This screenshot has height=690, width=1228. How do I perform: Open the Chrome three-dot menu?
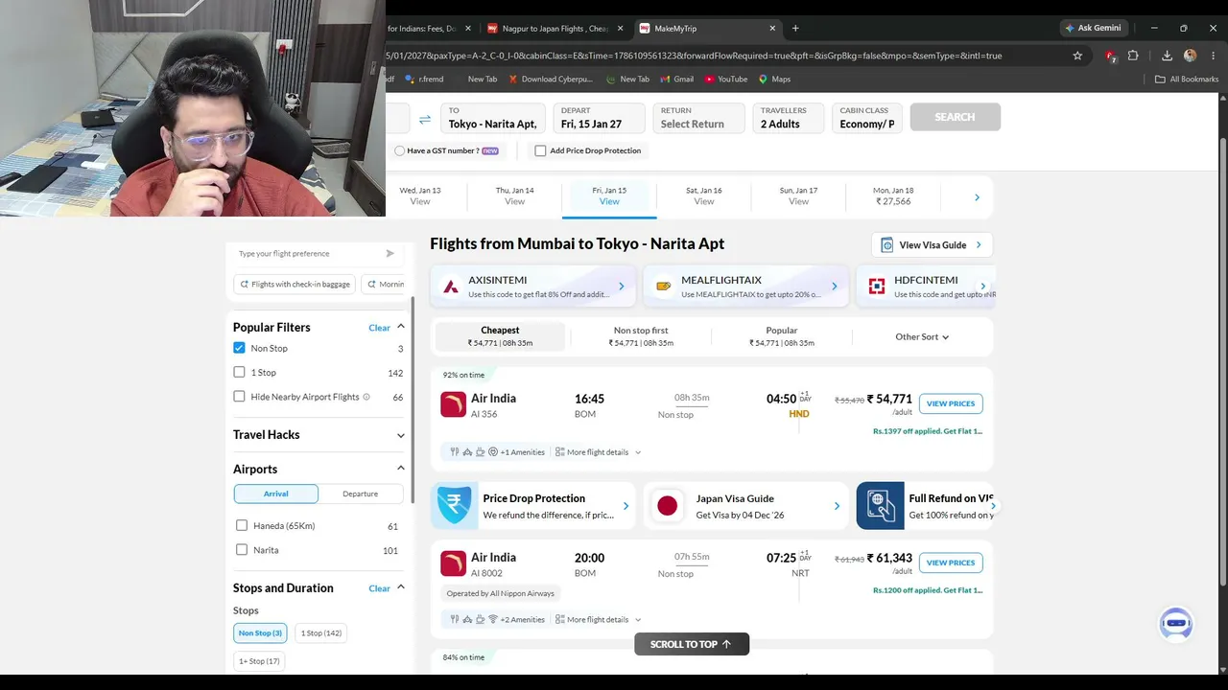pyautogui.click(x=1214, y=56)
